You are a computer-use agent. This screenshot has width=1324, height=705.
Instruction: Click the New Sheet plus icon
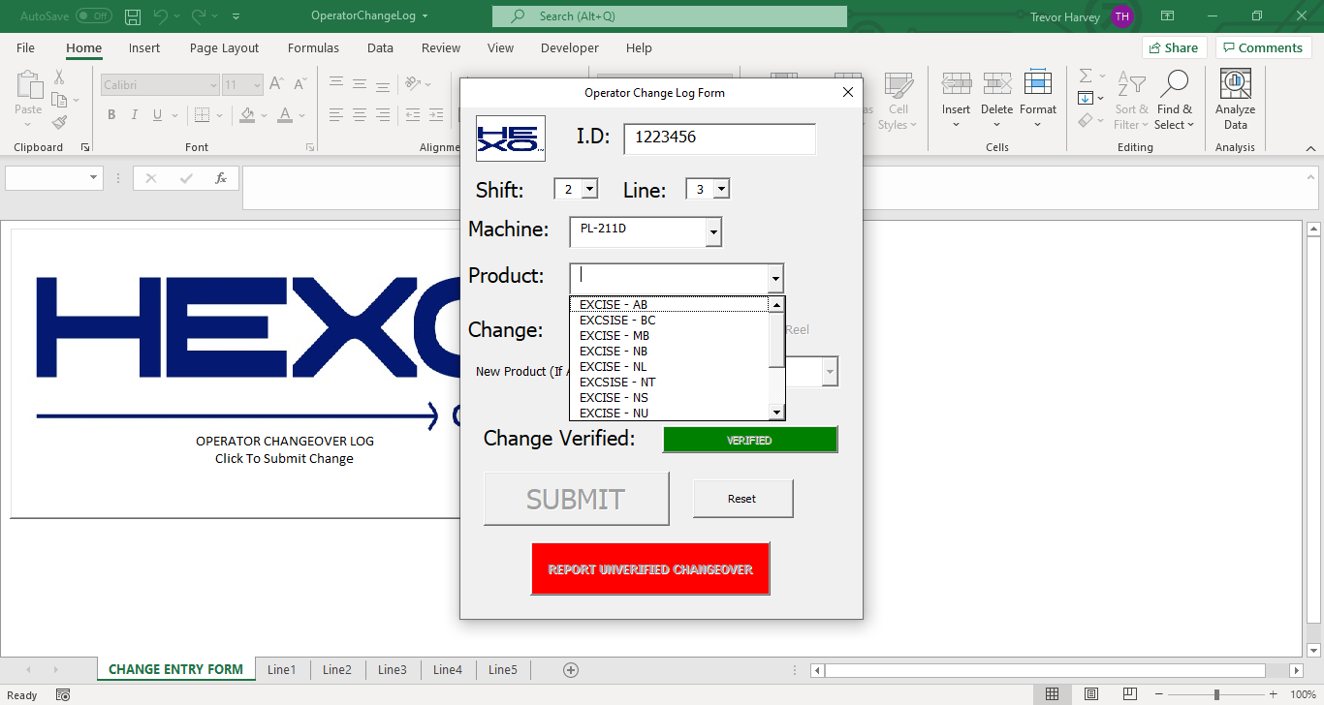[571, 669]
